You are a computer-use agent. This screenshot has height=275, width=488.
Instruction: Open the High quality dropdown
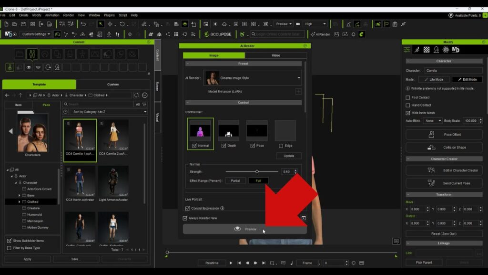pyautogui.click(x=315, y=24)
